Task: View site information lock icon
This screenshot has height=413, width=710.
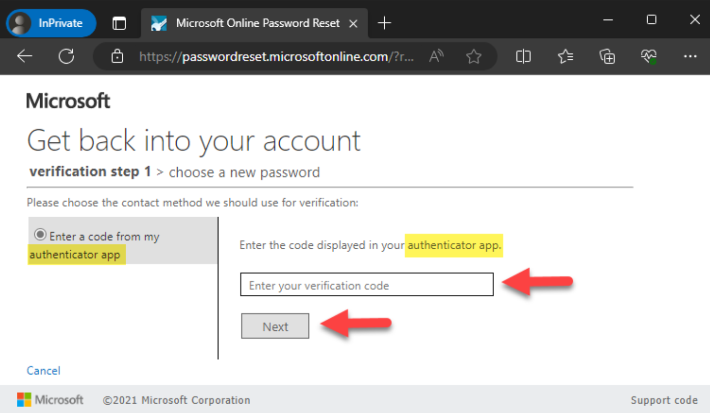Action: point(117,56)
